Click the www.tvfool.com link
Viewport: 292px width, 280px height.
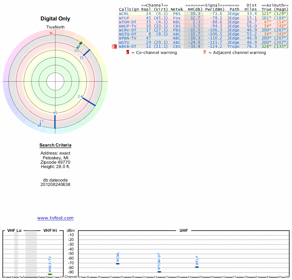(55, 218)
